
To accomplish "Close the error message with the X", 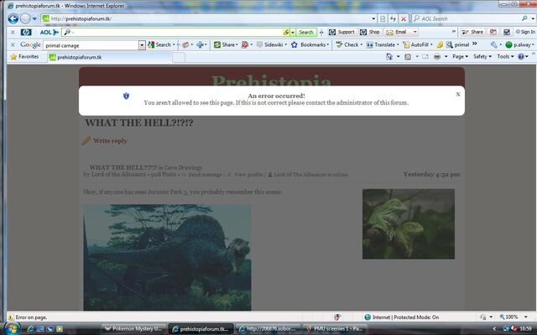I will tap(458, 95).
